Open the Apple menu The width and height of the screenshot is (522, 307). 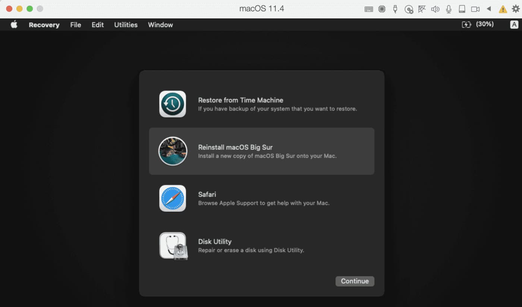coord(14,25)
